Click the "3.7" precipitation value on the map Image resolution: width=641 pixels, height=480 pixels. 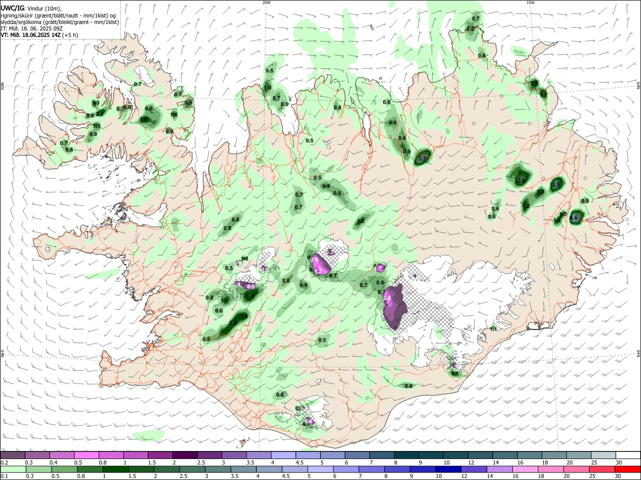422,159
